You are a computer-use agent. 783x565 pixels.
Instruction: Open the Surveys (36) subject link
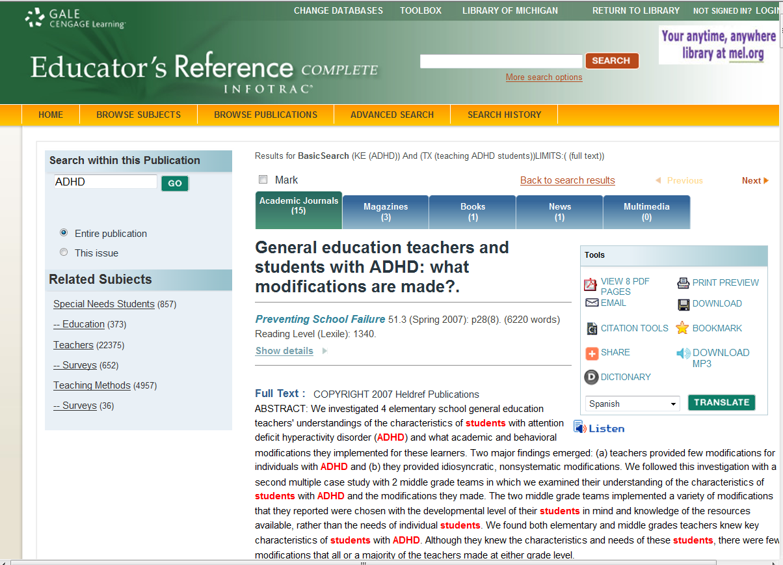tap(75, 406)
